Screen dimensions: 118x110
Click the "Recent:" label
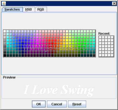[x=104, y=34]
